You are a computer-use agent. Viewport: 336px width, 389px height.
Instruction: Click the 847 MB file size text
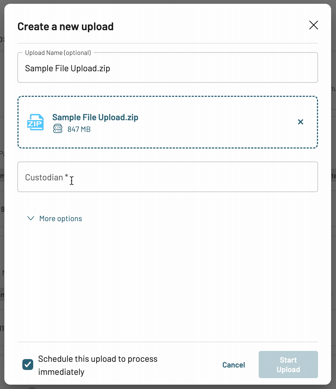click(79, 129)
